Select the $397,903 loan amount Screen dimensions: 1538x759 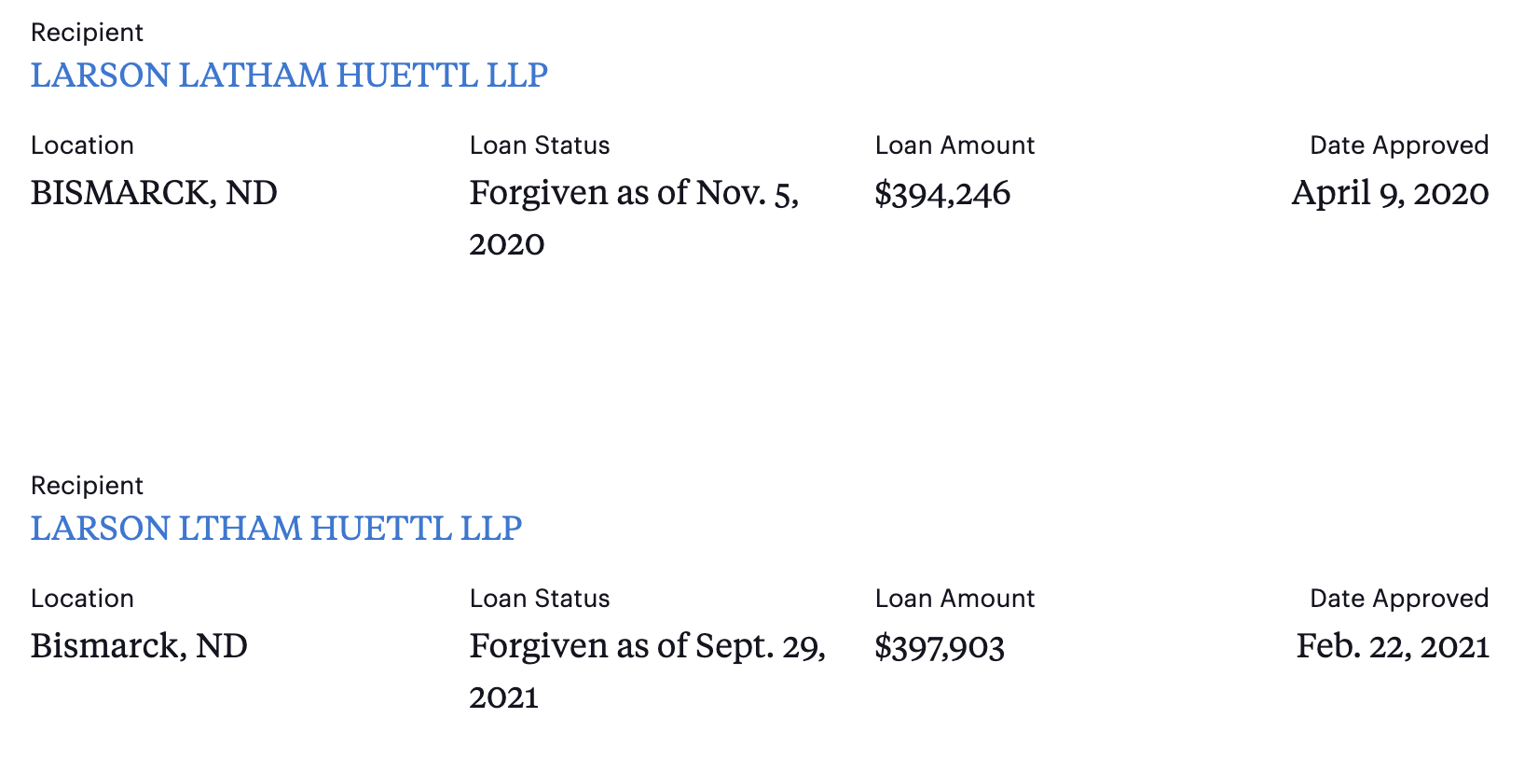pyautogui.click(x=940, y=646)
